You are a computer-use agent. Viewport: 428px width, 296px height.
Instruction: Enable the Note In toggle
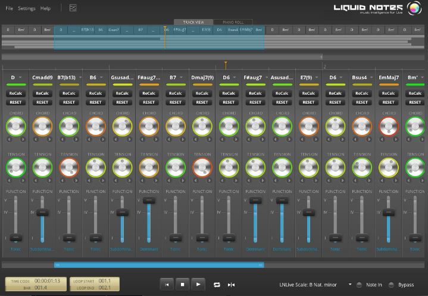pyautogui.click(x=360, y=285)
